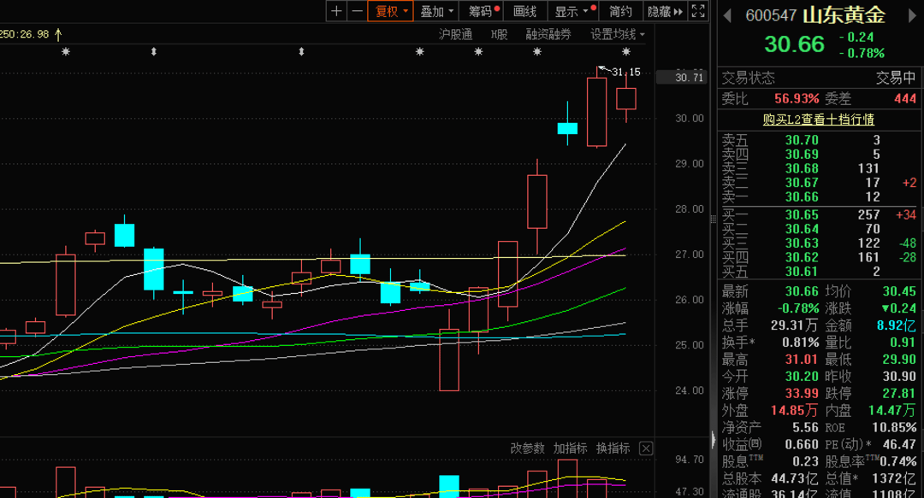Click the collapse arrow at panel bottom-left edge
The width and height of the screenshot is (924, 498).
(x=713, y=440)
